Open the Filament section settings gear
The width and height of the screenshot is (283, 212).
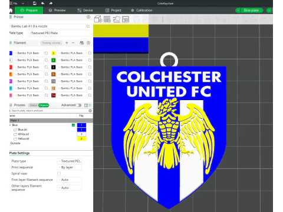pyautogui.click(x=88, y=43)
